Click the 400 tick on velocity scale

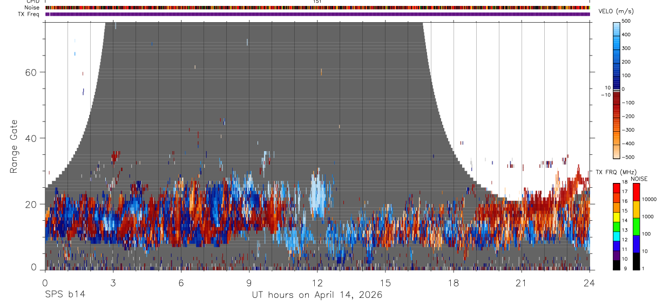[x=626, y=35]
